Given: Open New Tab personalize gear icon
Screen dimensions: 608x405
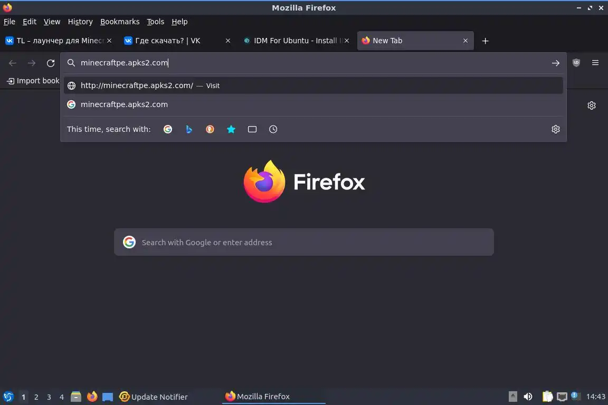Looking at the screenshot, I should (x=591, y=105).
